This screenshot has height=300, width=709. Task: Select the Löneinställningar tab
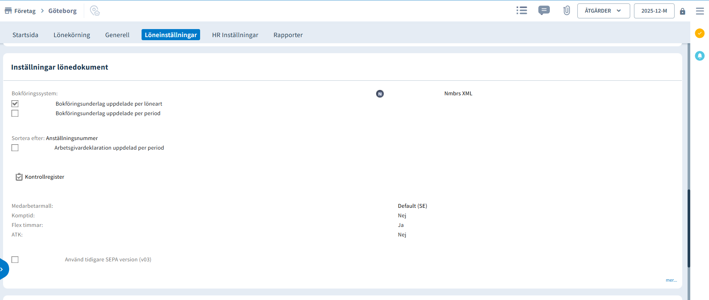(x=171, y=35)
